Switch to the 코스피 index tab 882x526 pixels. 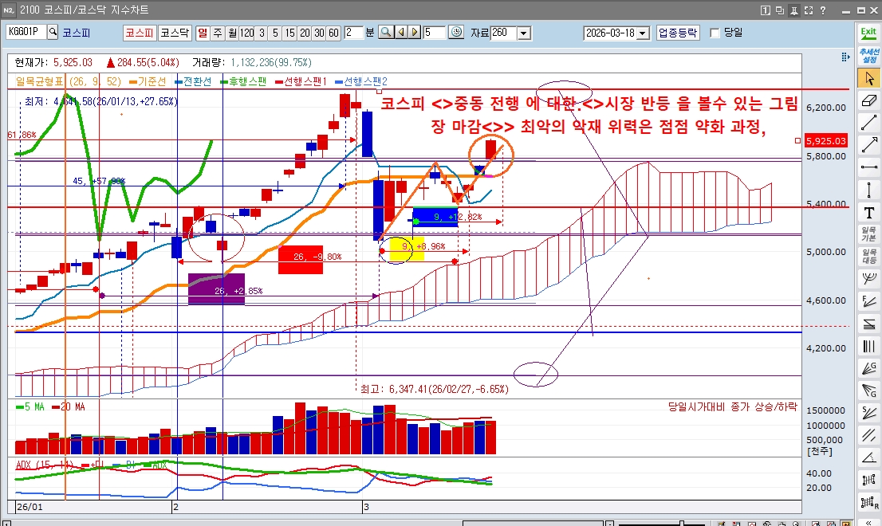(139, 33)
